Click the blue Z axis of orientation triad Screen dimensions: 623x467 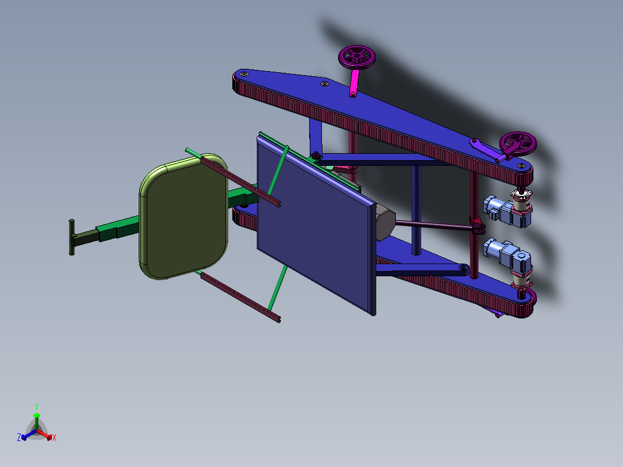[x=28, y=435]
